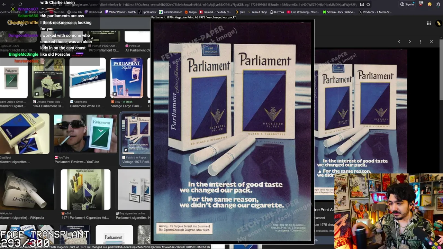Screen dimensions: 443x249
Task: Click the 'Vintage Large Parli...' result title
Action: pos(126,106)
